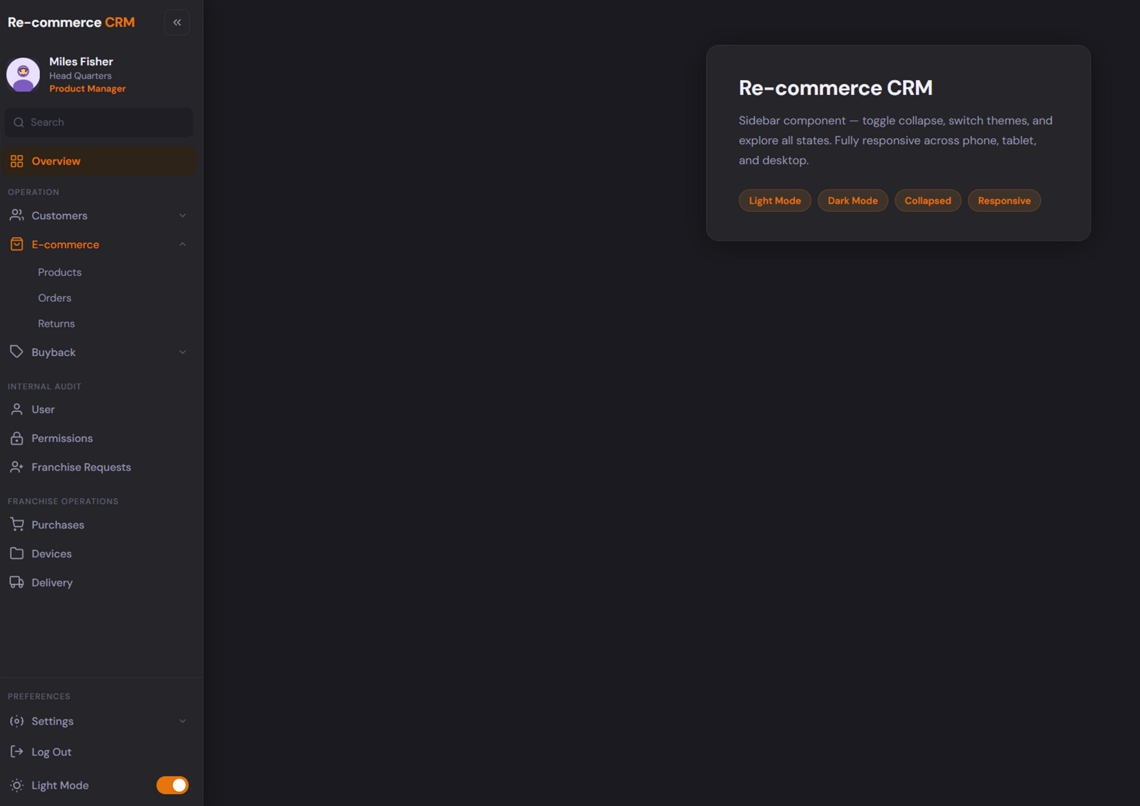Click the Responsive chip
This screenshot has width=1140, height=806.
1004,200
